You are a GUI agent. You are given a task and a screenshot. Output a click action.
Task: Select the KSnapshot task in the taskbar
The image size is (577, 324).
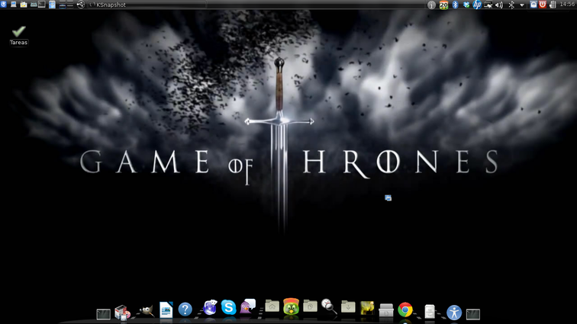coord(147,5)
